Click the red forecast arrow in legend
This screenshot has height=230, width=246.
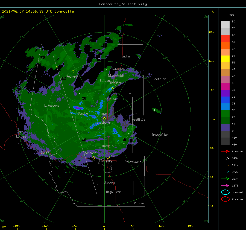(225, 151)
